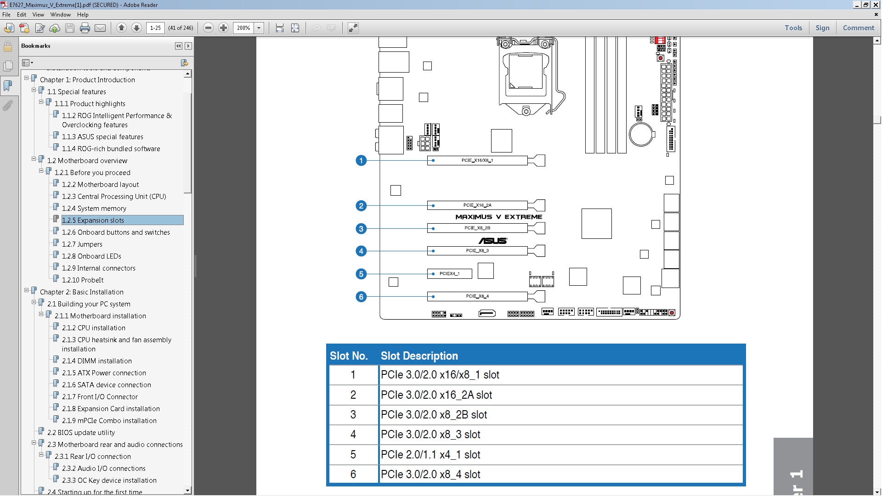Open the Sign pane
The image size is (882, 497).
tap(822, 28)
